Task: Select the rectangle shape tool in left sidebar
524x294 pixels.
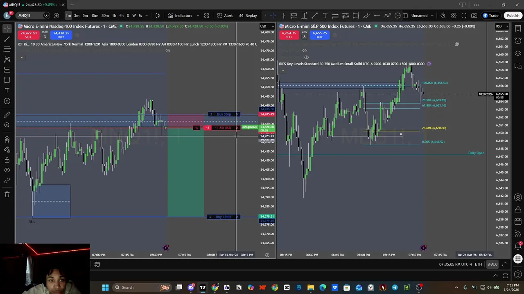Action: coord(7,80)
